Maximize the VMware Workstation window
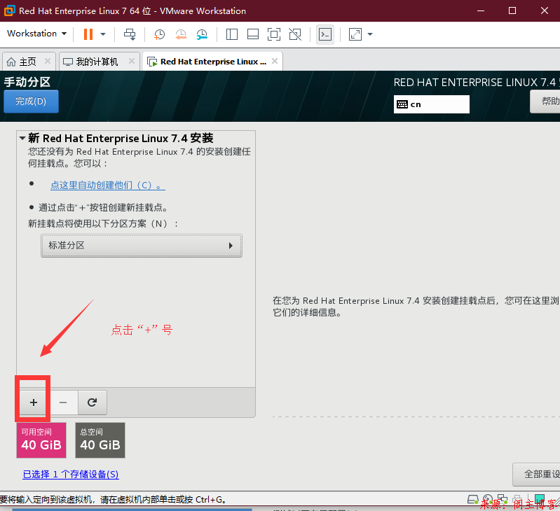The width and height of the screenshot is (560, 511). [x=512, y=10]
